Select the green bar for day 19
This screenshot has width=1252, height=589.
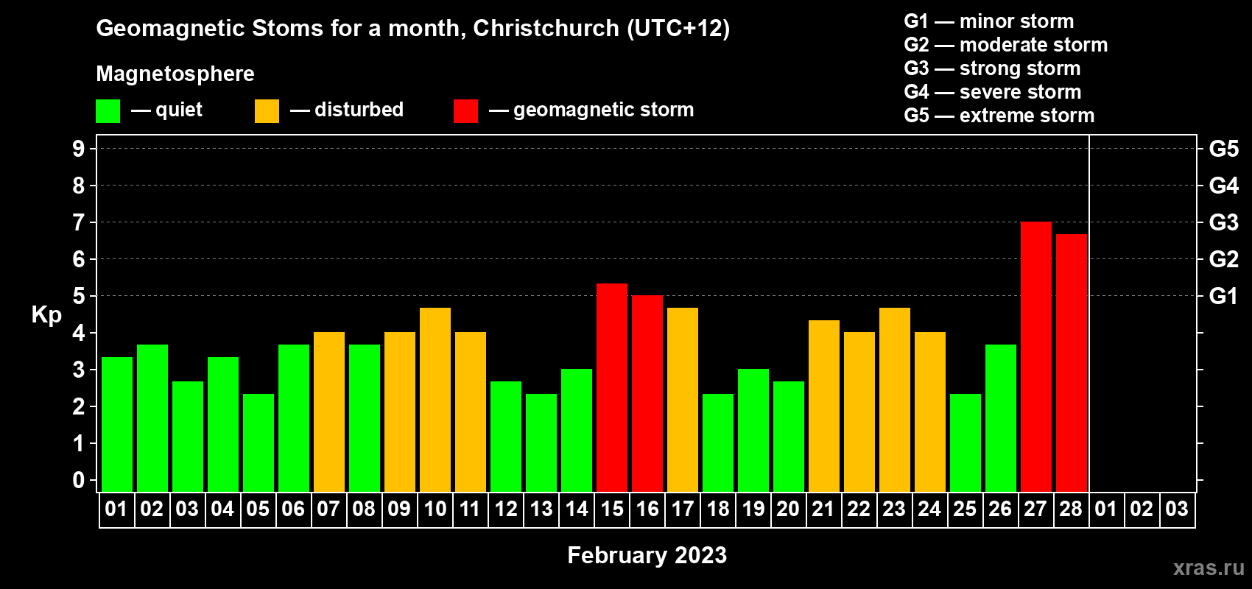pyautogui.click(x=753, y=431)
